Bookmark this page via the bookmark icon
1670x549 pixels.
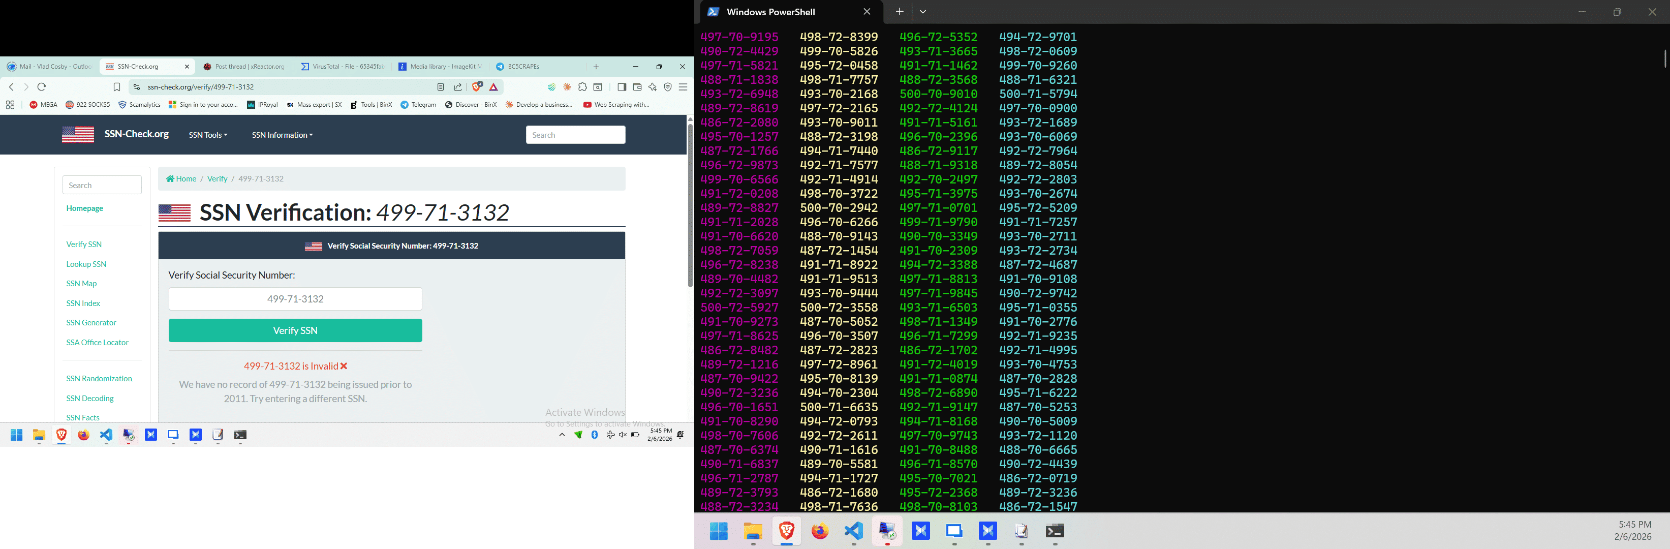(117, 87)
